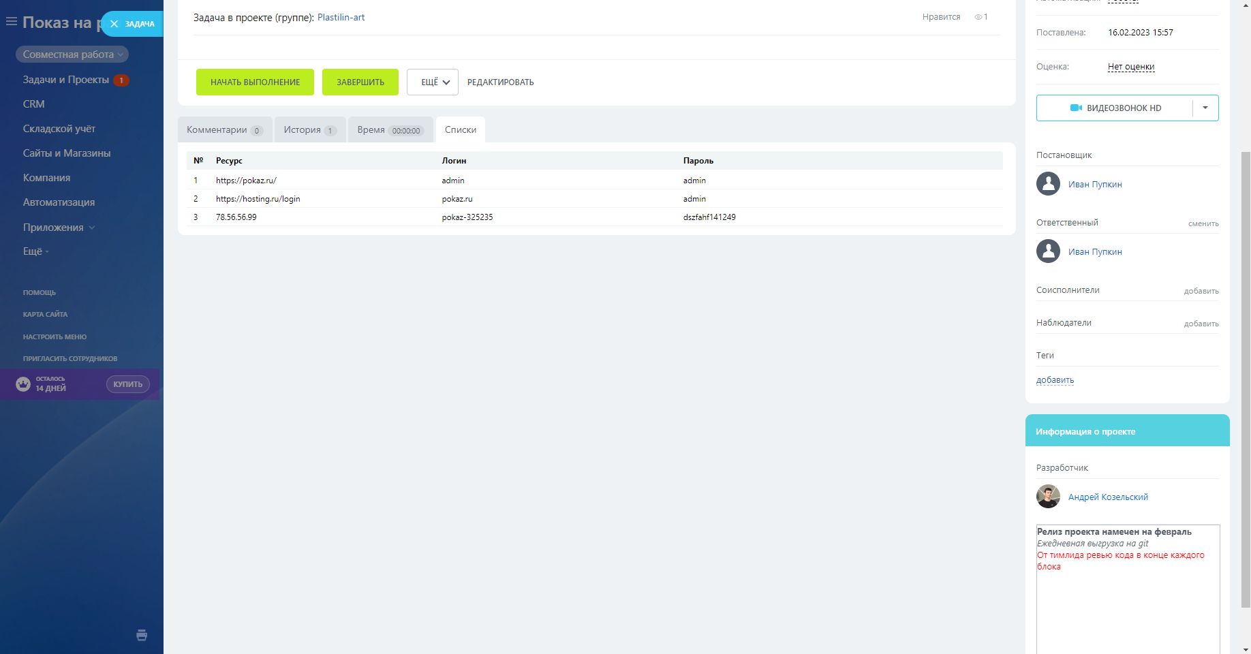Click добавить next to Наблюдатели
Viewport: 1251px width, 654px height.
pyautogui.click(x=1201, y=324)
